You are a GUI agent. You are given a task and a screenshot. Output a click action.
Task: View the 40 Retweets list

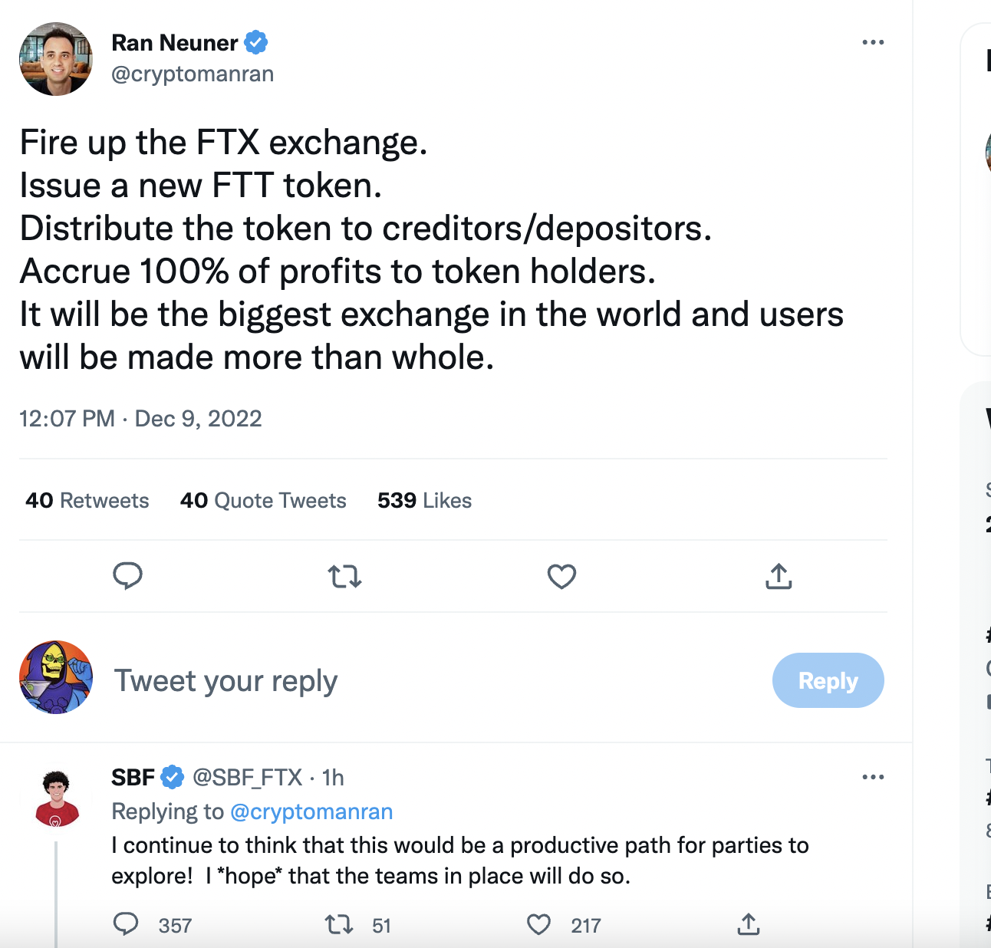pyautogui.click(x=87, y=501)
